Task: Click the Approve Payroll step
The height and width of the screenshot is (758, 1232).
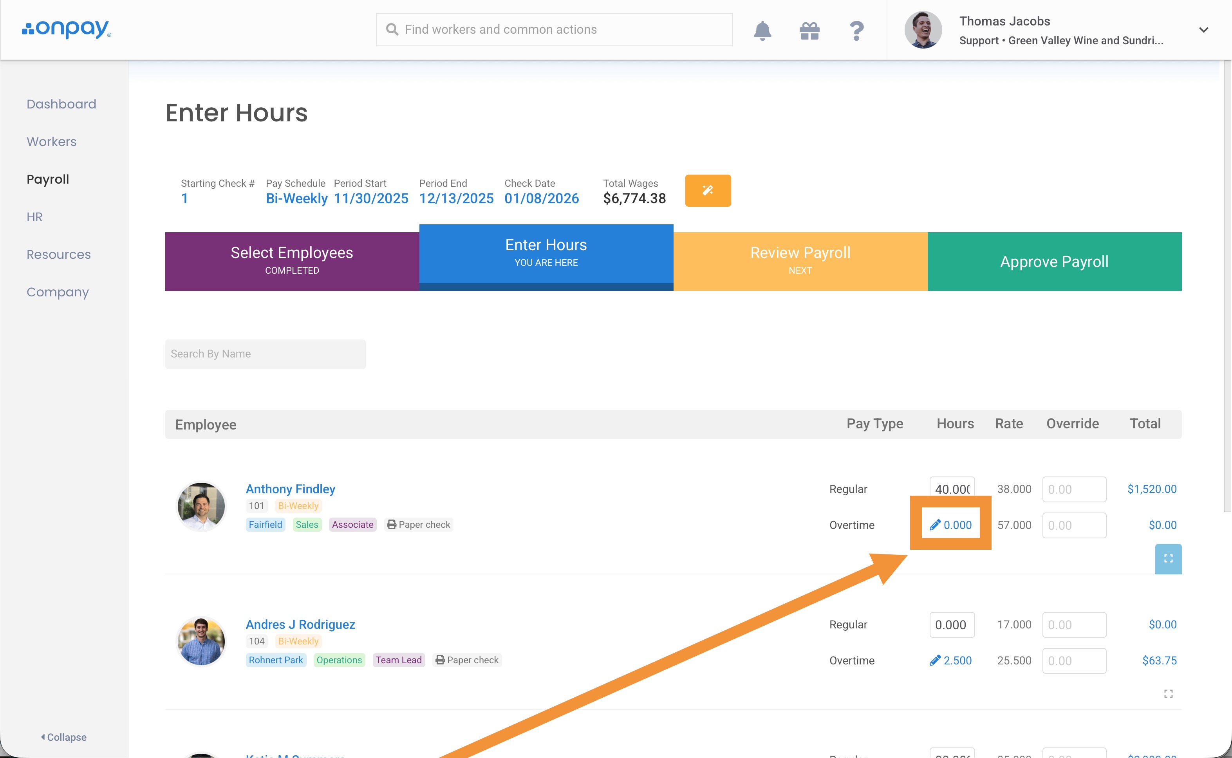Action: pyautogui.click(x=1054, y=261)
